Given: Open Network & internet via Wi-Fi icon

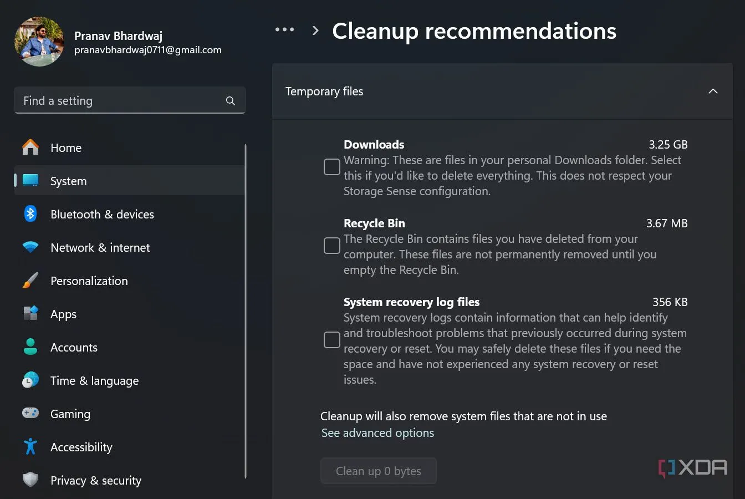Looking at the screenshot, I should pyautogui.click(x=30, y=247).
